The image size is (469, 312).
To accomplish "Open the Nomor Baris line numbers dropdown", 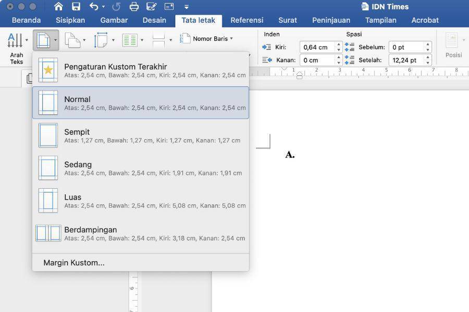I will coord(206,38).
